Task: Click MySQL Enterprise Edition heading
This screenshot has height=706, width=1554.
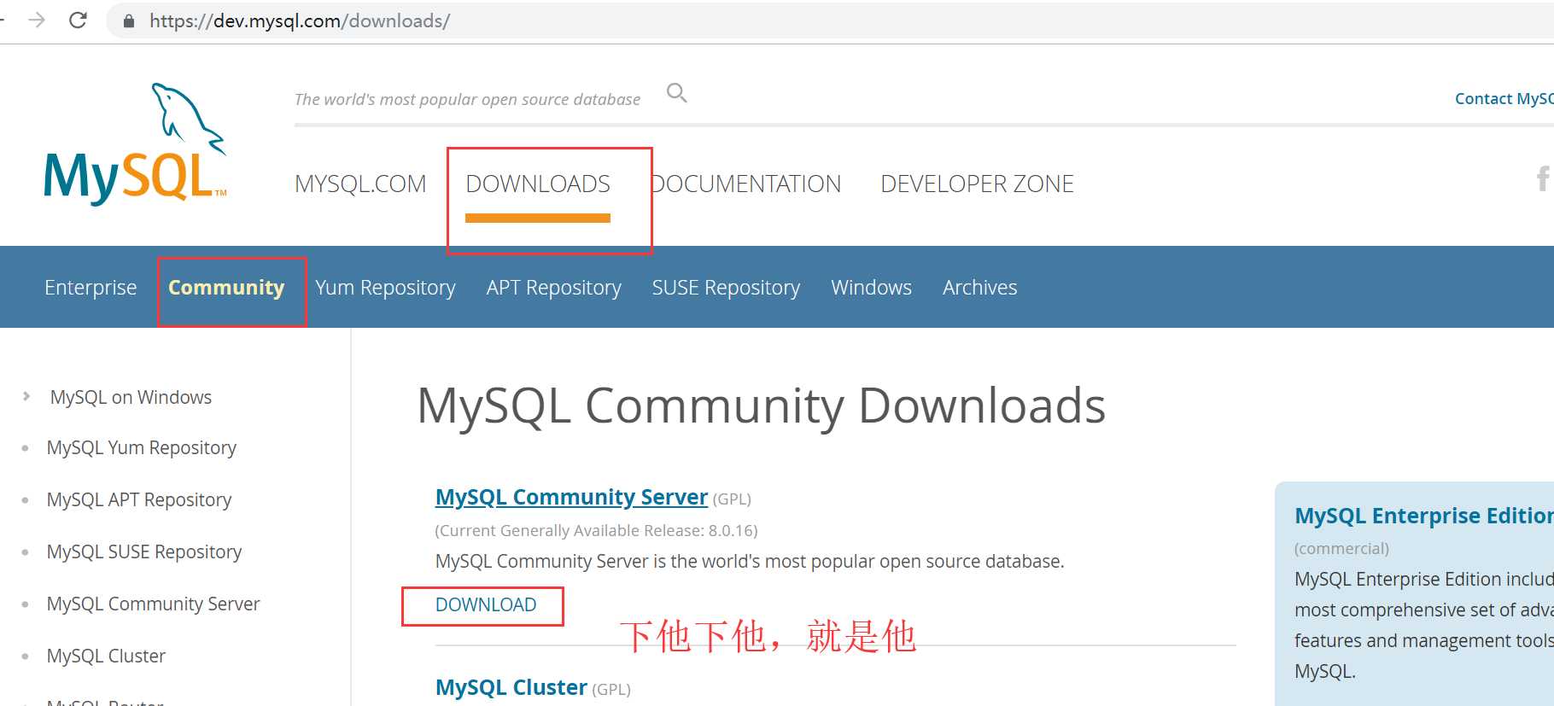Action: (1423, 516)
